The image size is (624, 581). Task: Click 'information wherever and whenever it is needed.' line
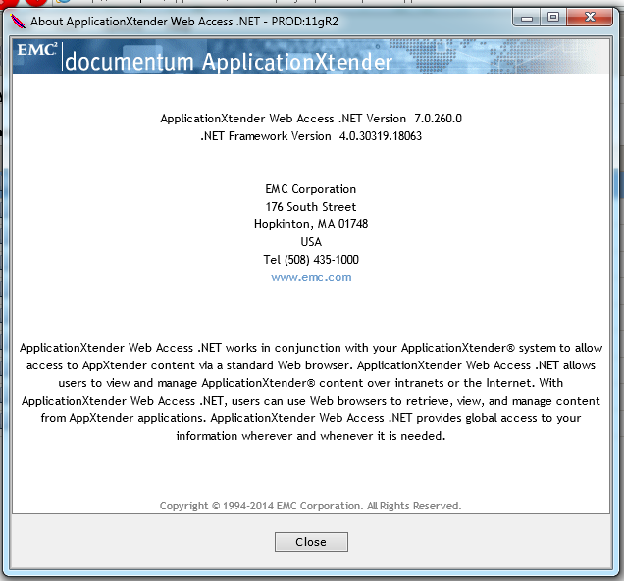coord(311,436)
